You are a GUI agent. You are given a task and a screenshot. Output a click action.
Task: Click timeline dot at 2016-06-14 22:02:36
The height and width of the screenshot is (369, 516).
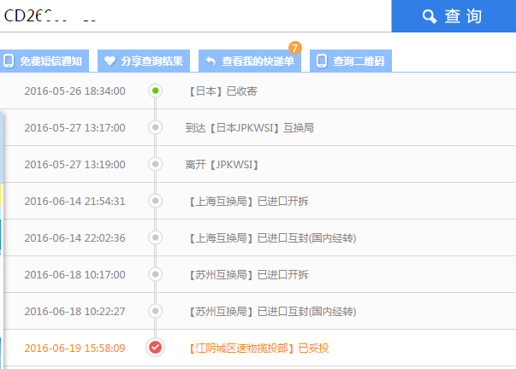tap(156, 237)
